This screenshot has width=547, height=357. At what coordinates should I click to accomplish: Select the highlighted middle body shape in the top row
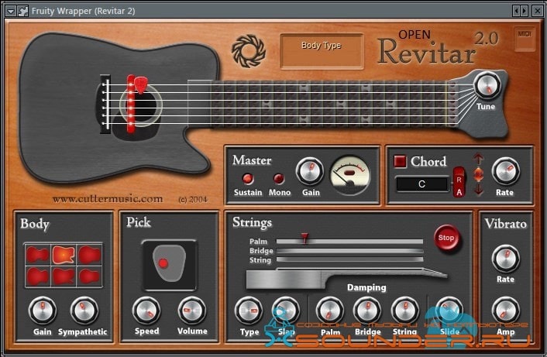[64, 255]
